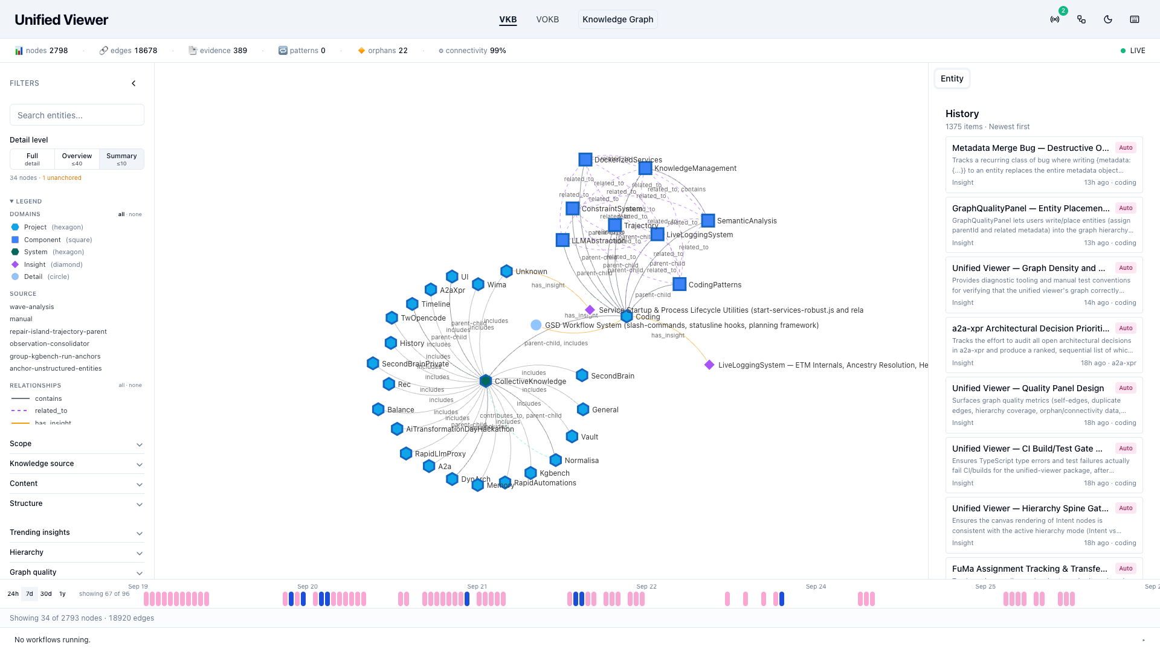Click the Service Startup insight diamond node
Image resolution: width=1160 pixels, height=652 pixels.
[x=590, y=310]
